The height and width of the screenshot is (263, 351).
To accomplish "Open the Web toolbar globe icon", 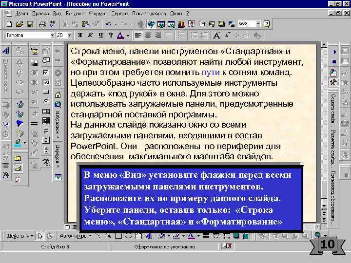I will (151, 24).
